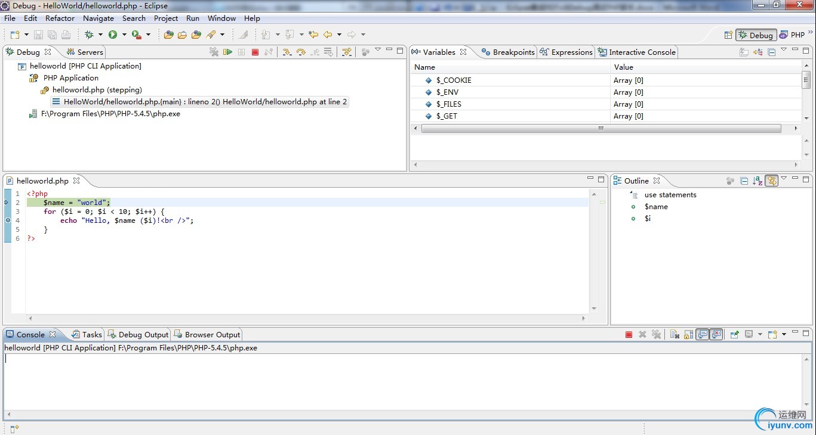This screenshot has height=435, width=816.
Task: Open the Variables view menu triangle
Action: pyautogui.click(x=784, y=50)
